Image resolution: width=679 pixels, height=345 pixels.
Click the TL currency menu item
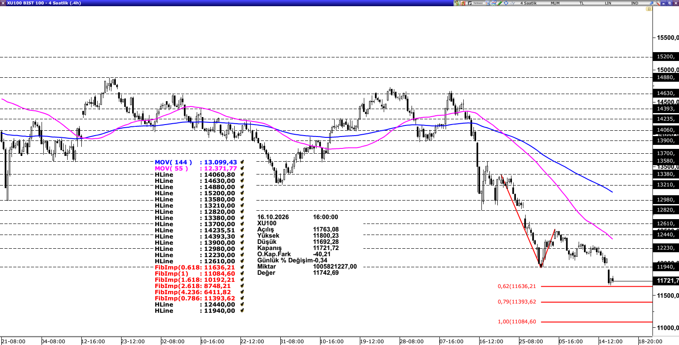(582, 3)
